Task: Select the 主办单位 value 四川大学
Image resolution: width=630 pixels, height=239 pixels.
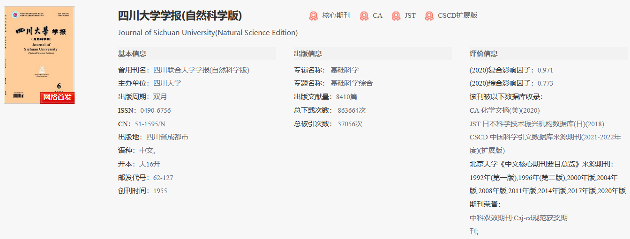Action: coord(167,83)
